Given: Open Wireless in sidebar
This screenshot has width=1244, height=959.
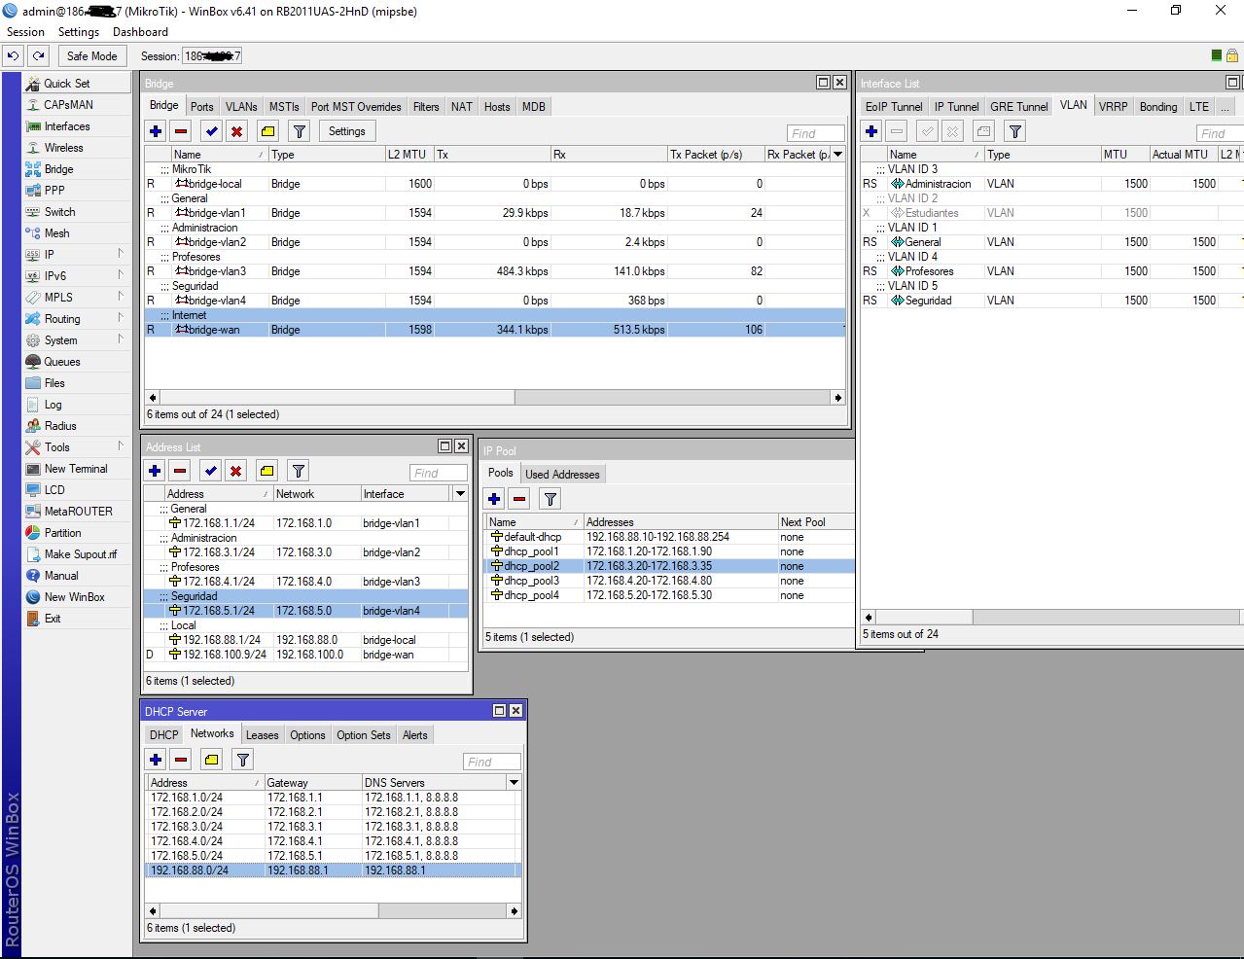Looking at the screenshot, I should tap(77, 148).
